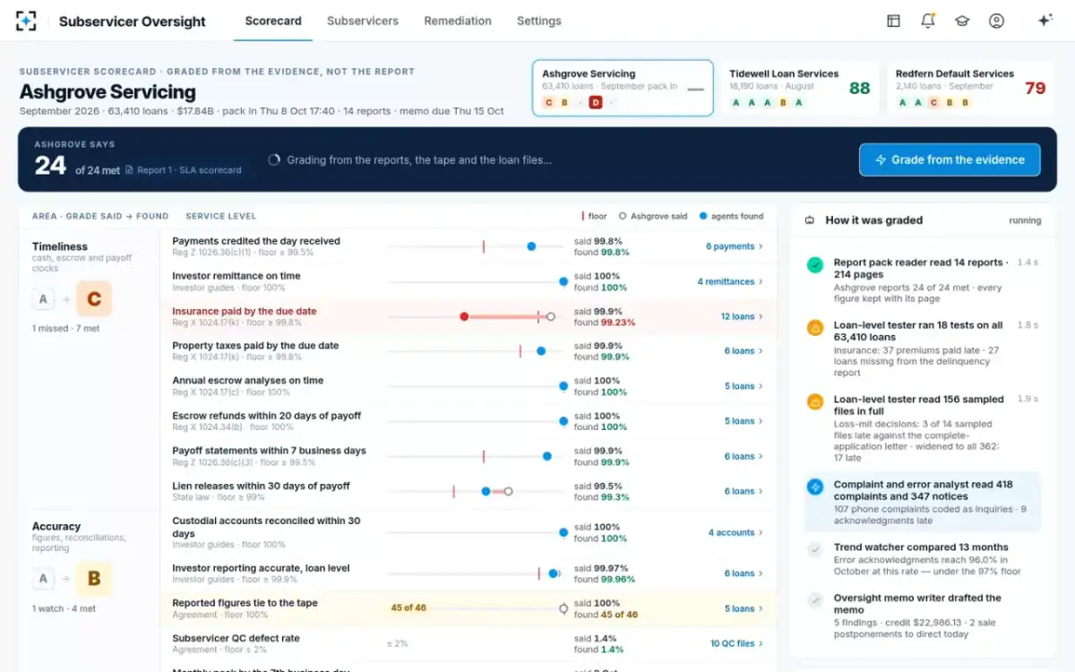Click the 45 of 46 tape tie label
Screen dimensions: 1075x672
[408, 607]
